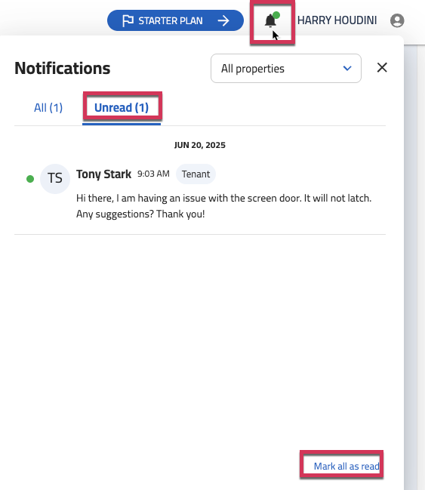This screenshot has width=425, height=490.
Task: Click the Tenant tag label
Action: tap(196, 174)
